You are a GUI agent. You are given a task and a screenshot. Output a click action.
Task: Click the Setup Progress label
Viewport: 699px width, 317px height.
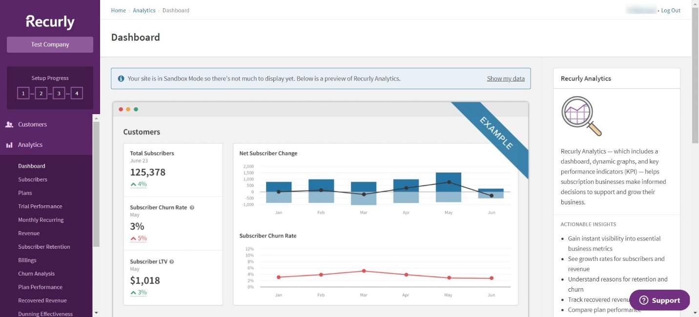(50, 78)
